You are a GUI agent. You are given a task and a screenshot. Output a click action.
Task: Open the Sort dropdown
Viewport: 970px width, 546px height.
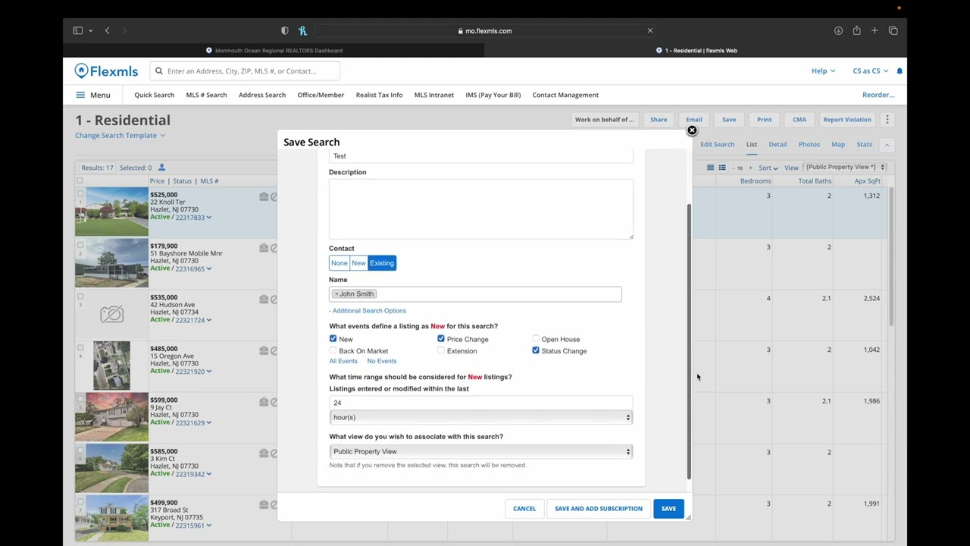pos(768,168)
